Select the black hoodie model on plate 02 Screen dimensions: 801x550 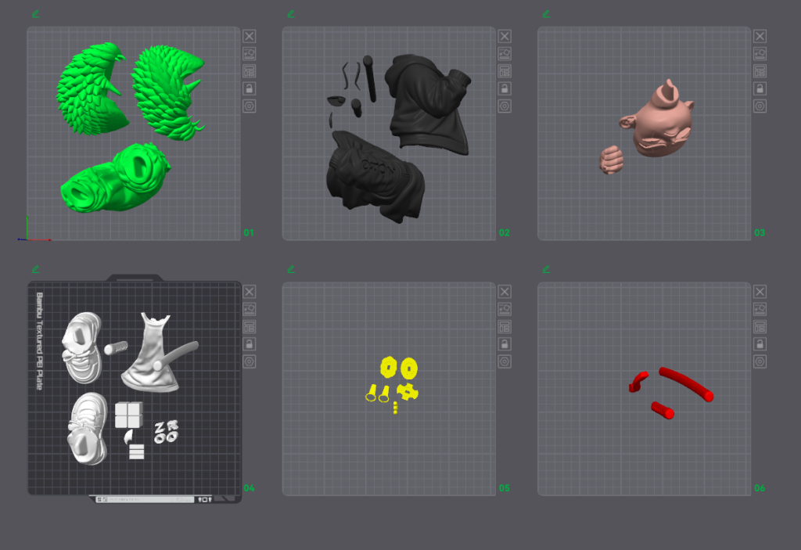pos(428,105)
